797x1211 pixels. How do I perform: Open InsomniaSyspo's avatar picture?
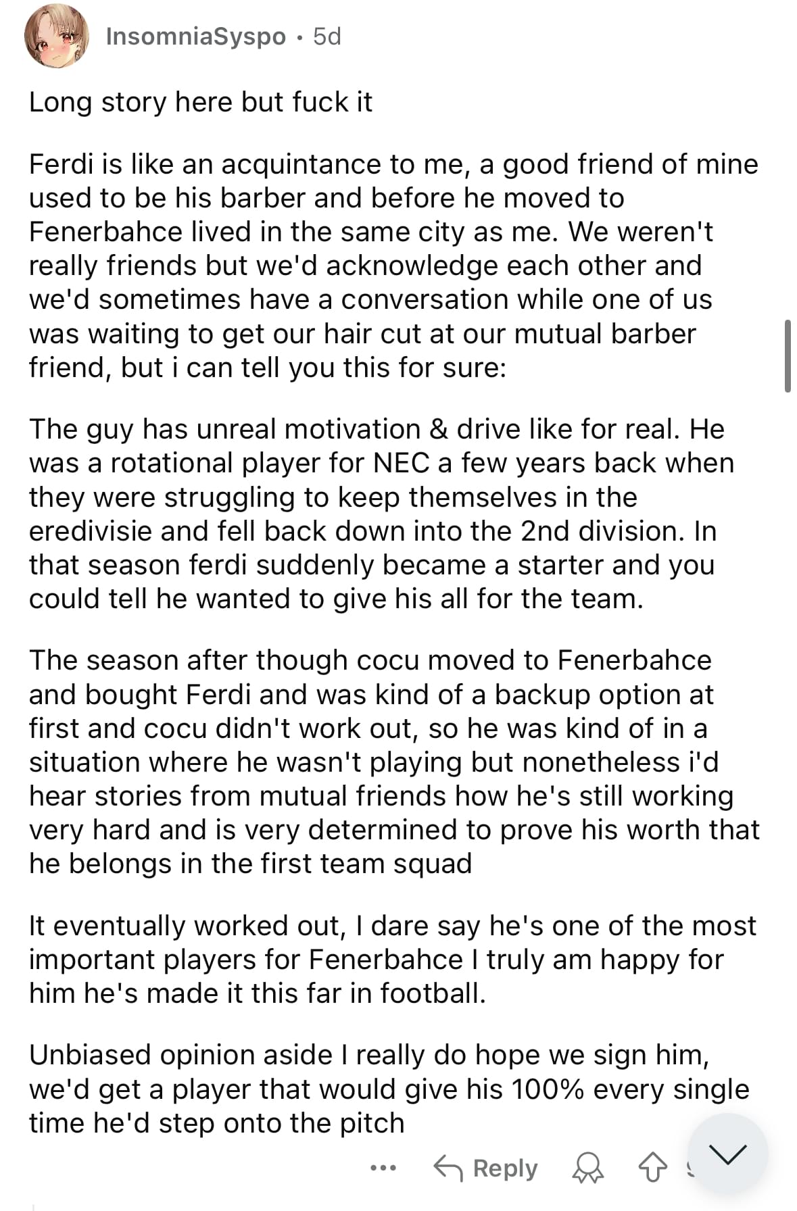click(57, 36)
